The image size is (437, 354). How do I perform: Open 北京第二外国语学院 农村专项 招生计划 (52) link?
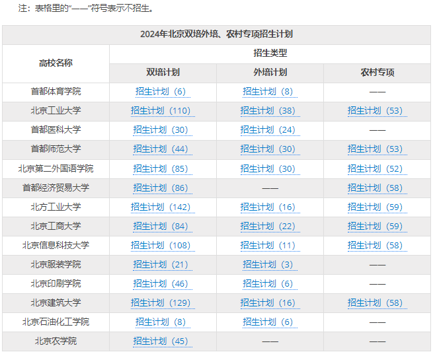(x=377, y=169)
